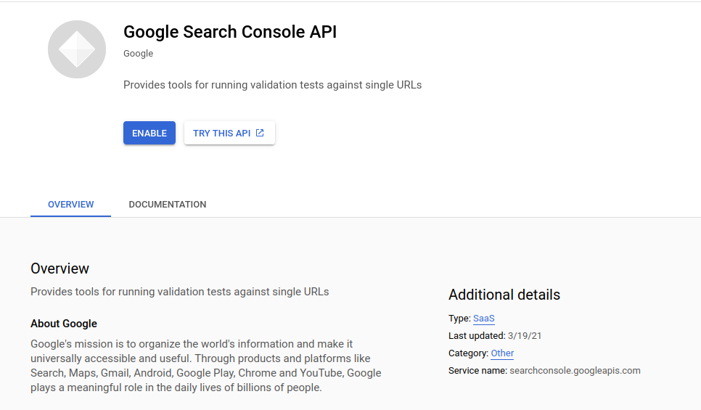Click the external link icon on Try This API

coord(261,133)
